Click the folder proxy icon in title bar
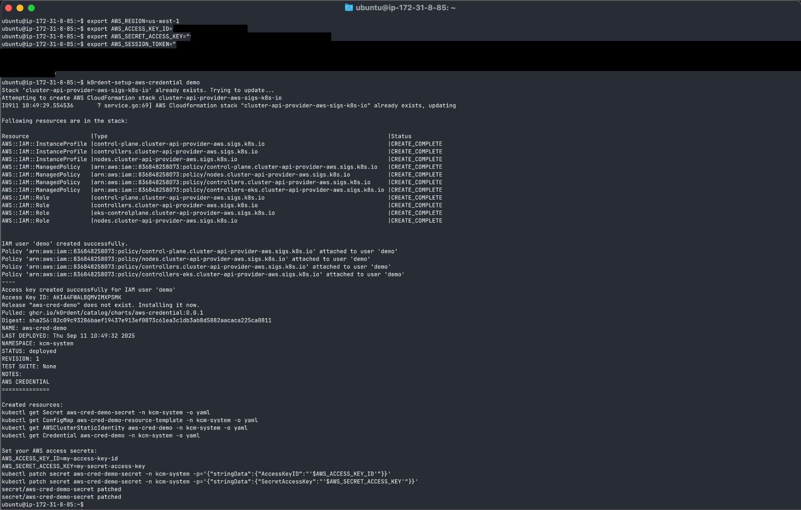 click(x=348, y=7)
